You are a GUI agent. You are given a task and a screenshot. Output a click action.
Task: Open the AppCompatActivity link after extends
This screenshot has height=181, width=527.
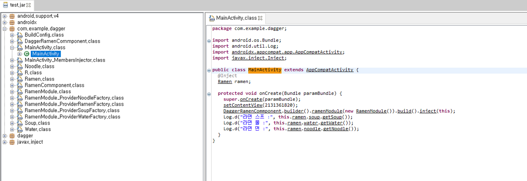click(330, 70)
